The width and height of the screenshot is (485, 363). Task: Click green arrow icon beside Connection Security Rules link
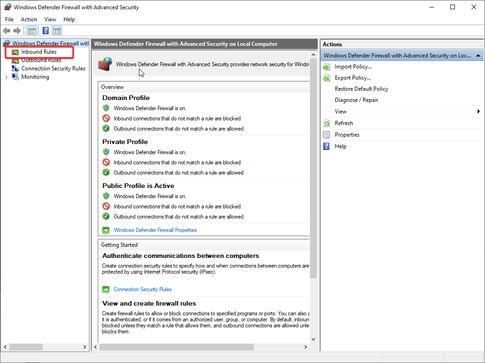click(x=106, y=289)
